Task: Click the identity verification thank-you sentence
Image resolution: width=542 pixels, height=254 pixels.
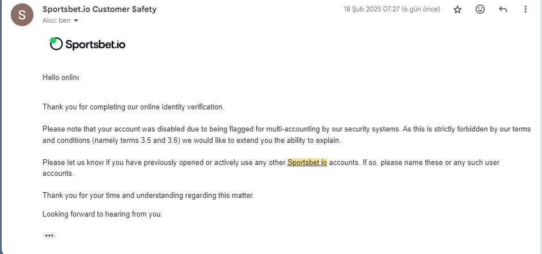Action: click(133, 107)
